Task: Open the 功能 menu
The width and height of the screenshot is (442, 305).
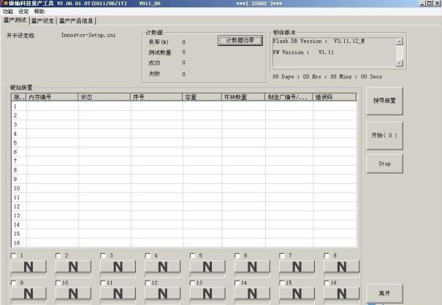Action: tap(8, 12)
